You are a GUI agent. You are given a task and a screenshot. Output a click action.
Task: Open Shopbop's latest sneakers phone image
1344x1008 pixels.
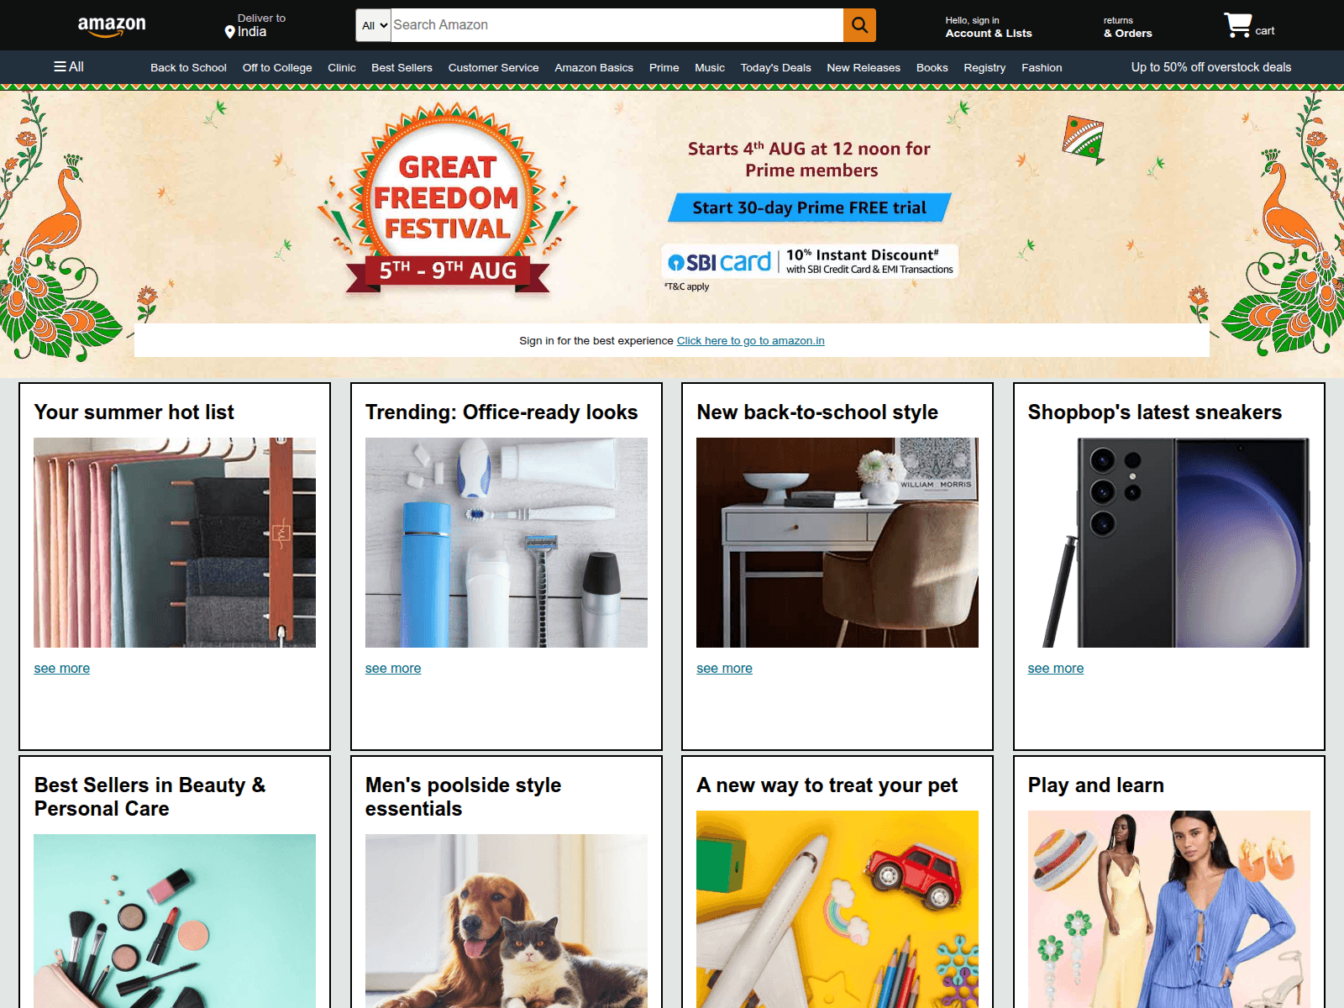click(1168, 543)
